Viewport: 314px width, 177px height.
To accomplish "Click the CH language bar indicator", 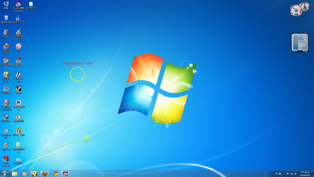I will (x=276, y=174).
